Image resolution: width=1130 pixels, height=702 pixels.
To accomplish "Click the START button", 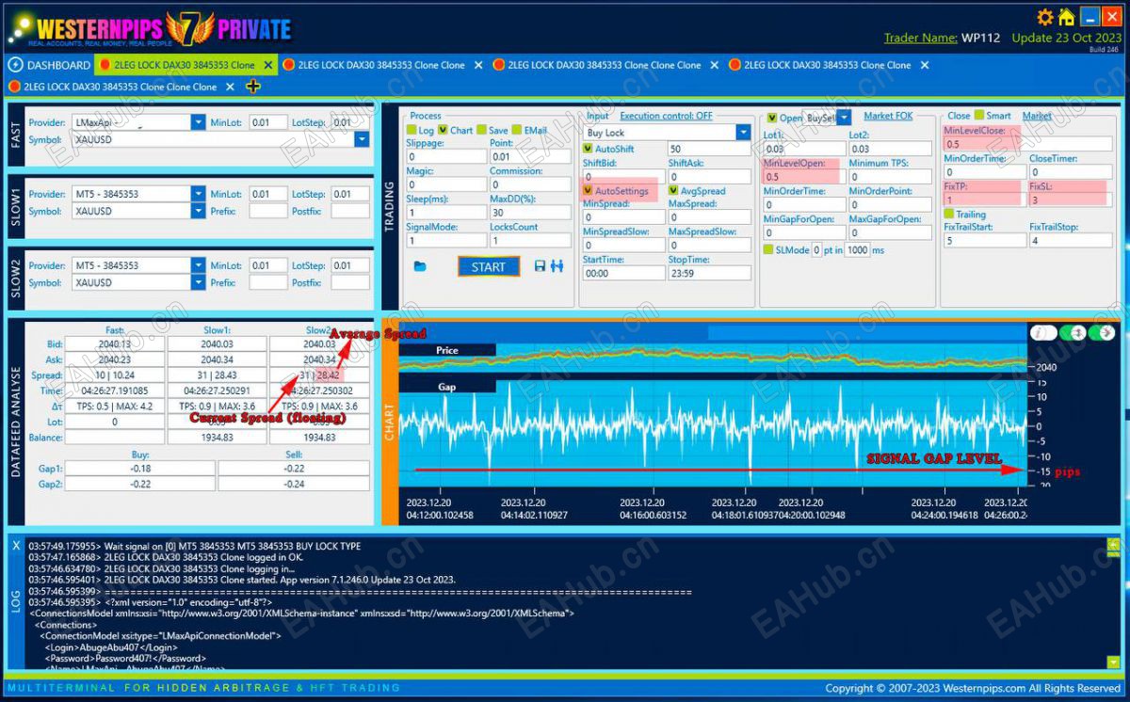I will [x=489, y=266].
